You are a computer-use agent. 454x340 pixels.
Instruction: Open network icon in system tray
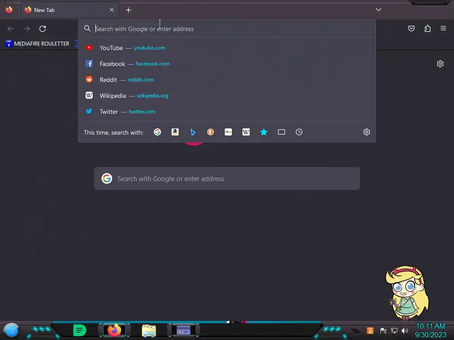click(x=394, y=331)
